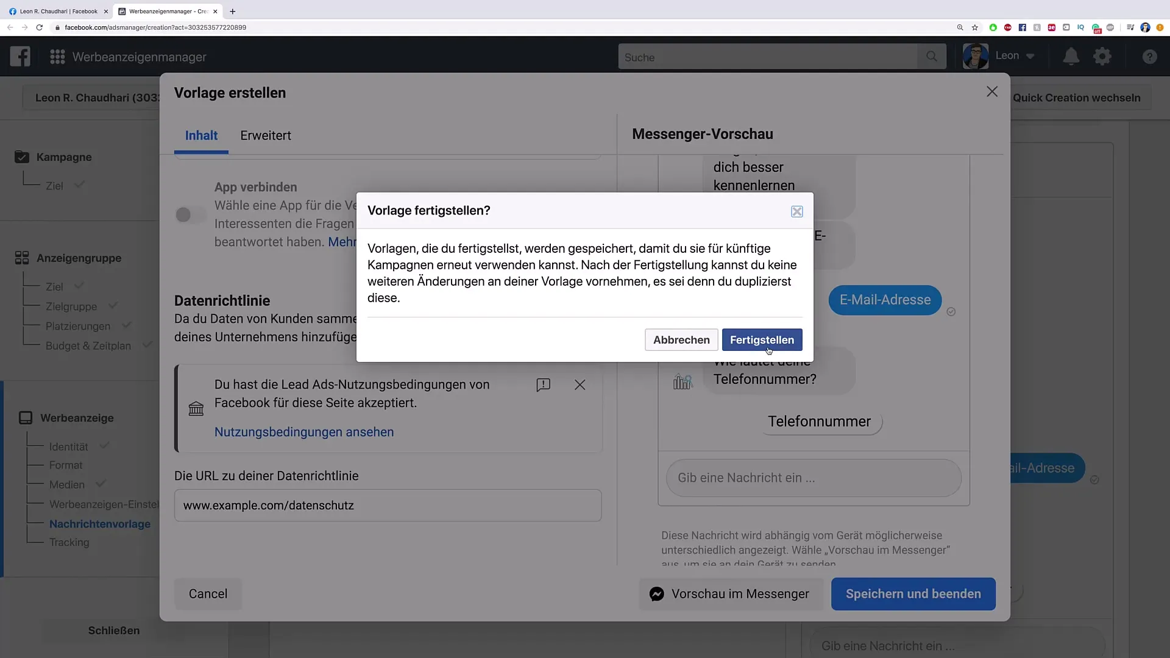Open Nutzungsbedingungen ansehen link
Image resolution: width=1170 pixels, height=658 pixels.
304,432
